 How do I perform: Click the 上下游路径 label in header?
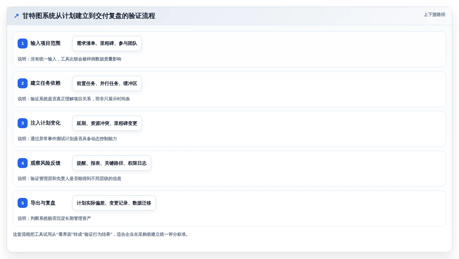click(434, 15)
